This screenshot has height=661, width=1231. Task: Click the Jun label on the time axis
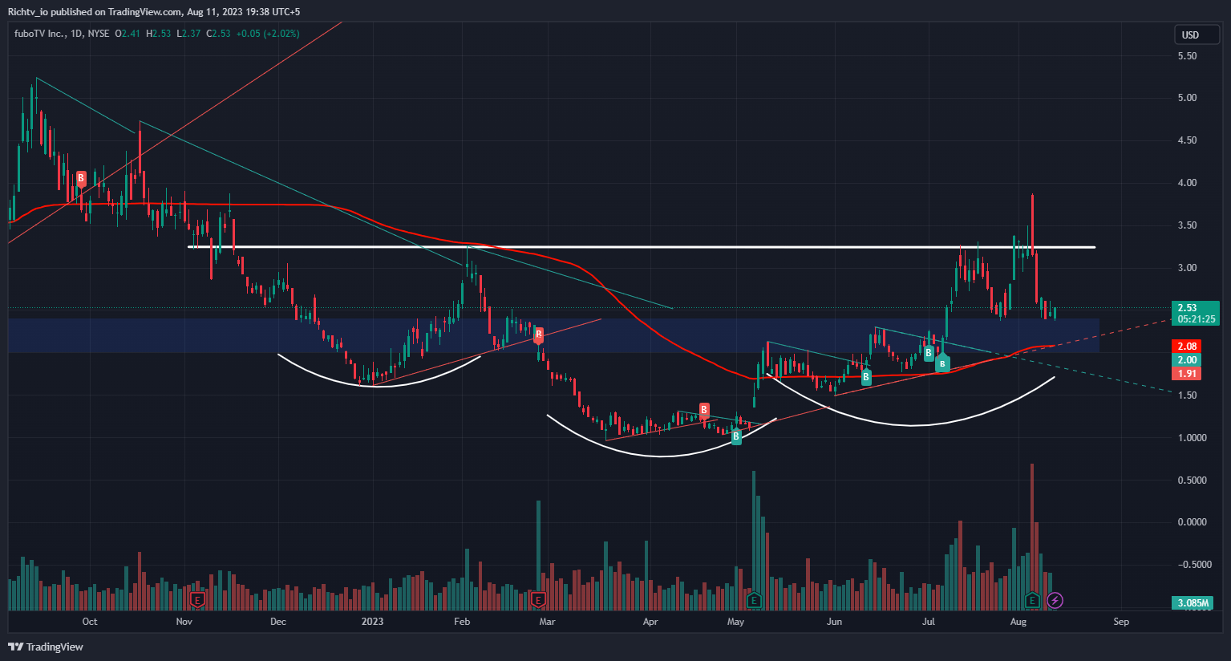point(835,622)
